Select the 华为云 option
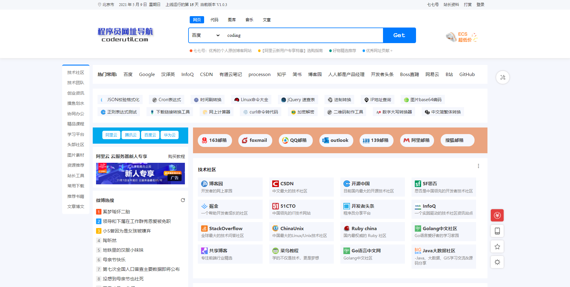Screen dimensions: 570x287 point(169,135)
